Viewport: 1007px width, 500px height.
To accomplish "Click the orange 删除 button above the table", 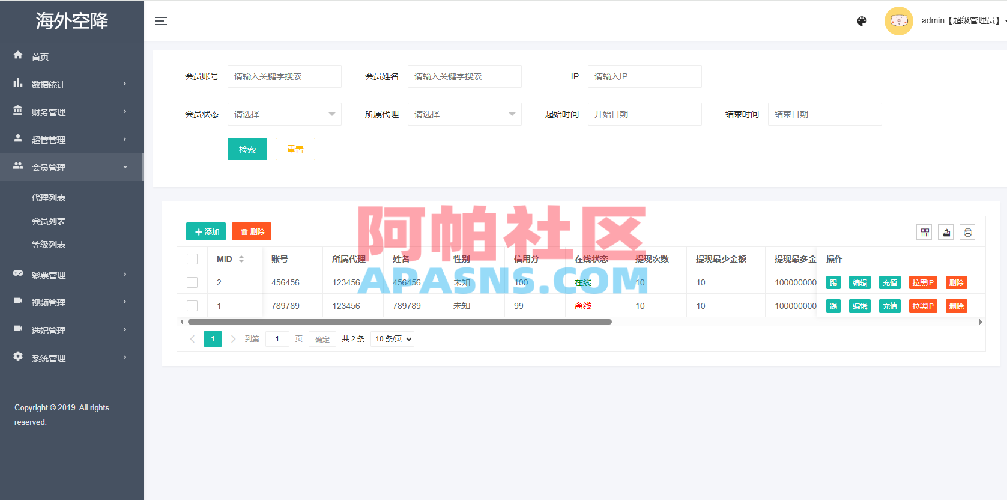I will pos(252,231).
